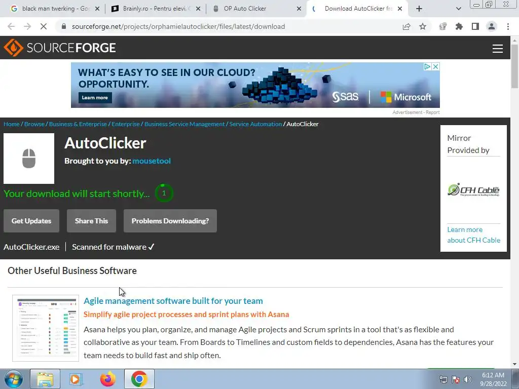Click the Scanned for malware text
519x389 pixels.
point(113,247)
